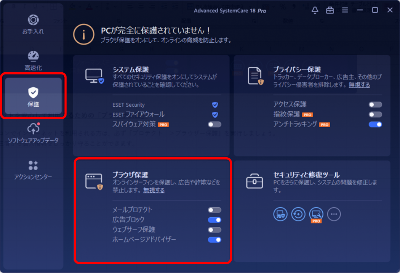Image resolution: width=400 pixels, height=273 pixels.
Task: Click the ホームページアドバイザー label
Action: [x=144, y=240]
